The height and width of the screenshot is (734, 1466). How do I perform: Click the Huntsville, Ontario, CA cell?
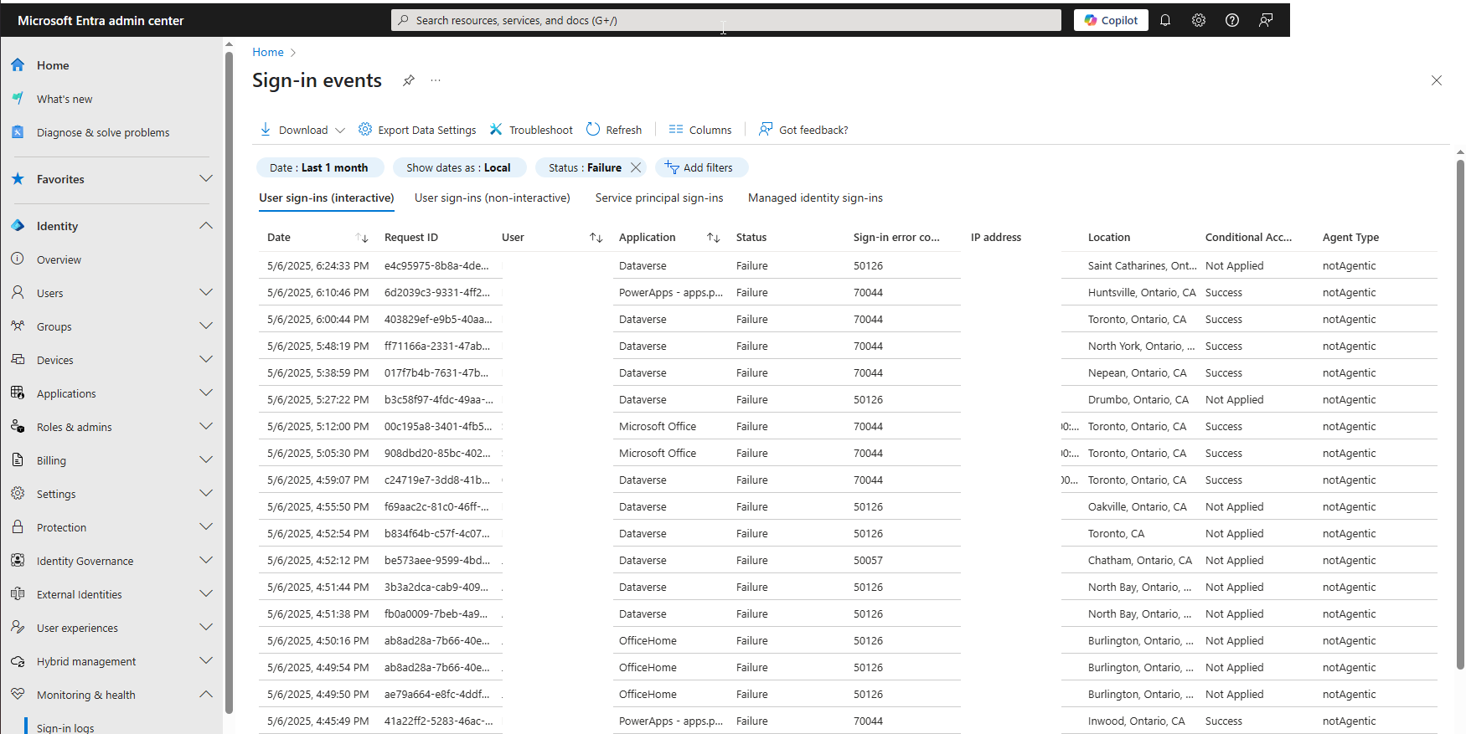tap(1142, 292)
